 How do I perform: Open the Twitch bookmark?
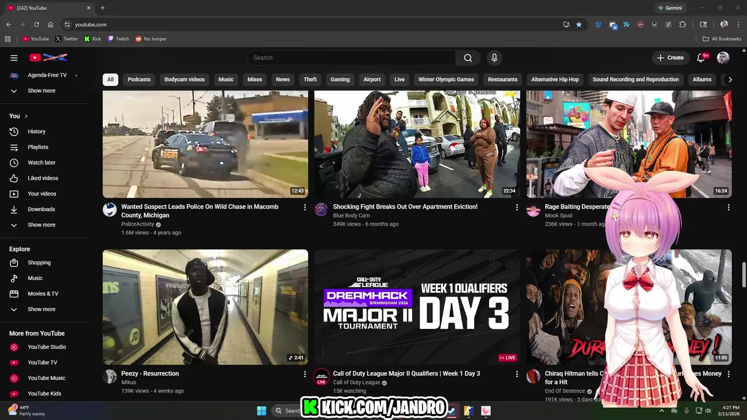118,39
